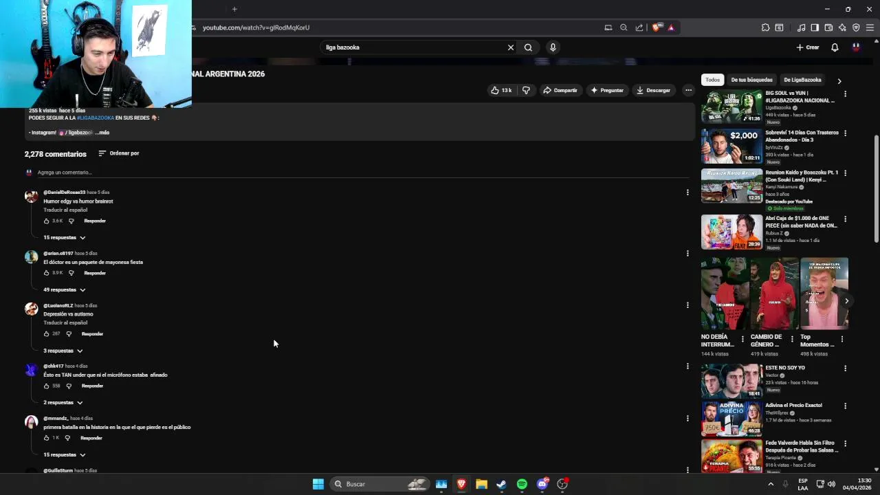
Task: Click Descargar to download the video
Action: [x=653, y=90]
